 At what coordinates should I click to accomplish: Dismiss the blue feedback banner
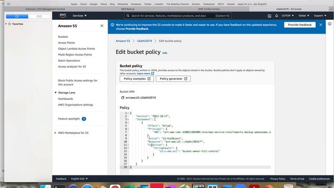[320, 25]
